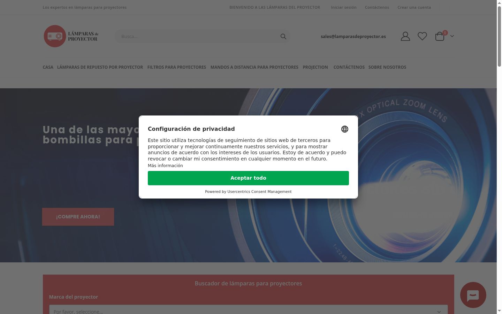Image resolution: width=502 pixels, height=314 pixels.
Task: Click the sales@lamparasdeproyector.es email
Action: (353, 36)
